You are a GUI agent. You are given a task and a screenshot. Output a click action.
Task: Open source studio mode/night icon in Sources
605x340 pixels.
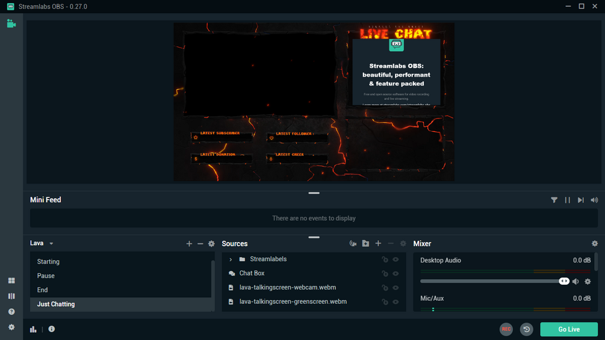point(353,243)
